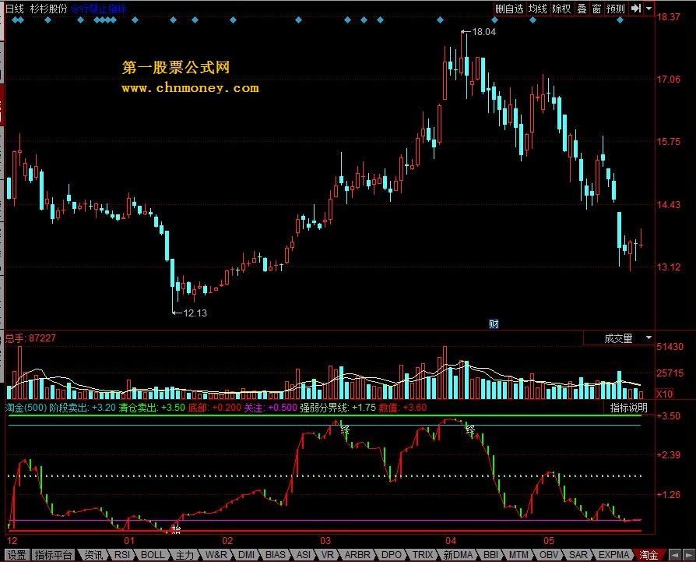The image size is (696, 562).
Task: Select the active 淘金 indicator tab
Action: point(648,555)
